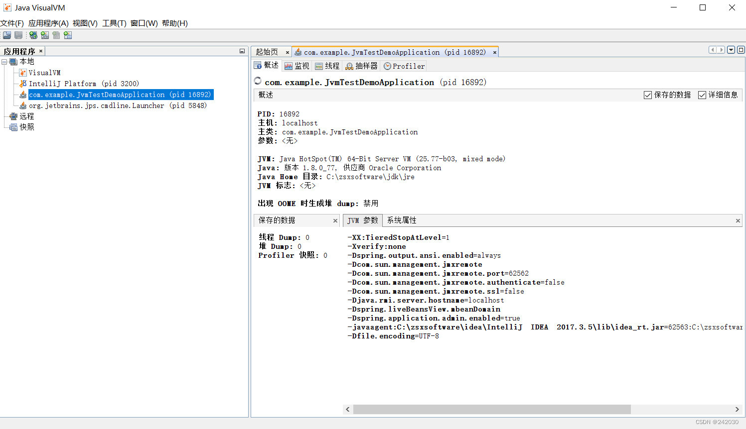Collapse the 本地 tree node
Image resolution: width=746 pixels, height=429 pixels.
click(x=4, y=62)
